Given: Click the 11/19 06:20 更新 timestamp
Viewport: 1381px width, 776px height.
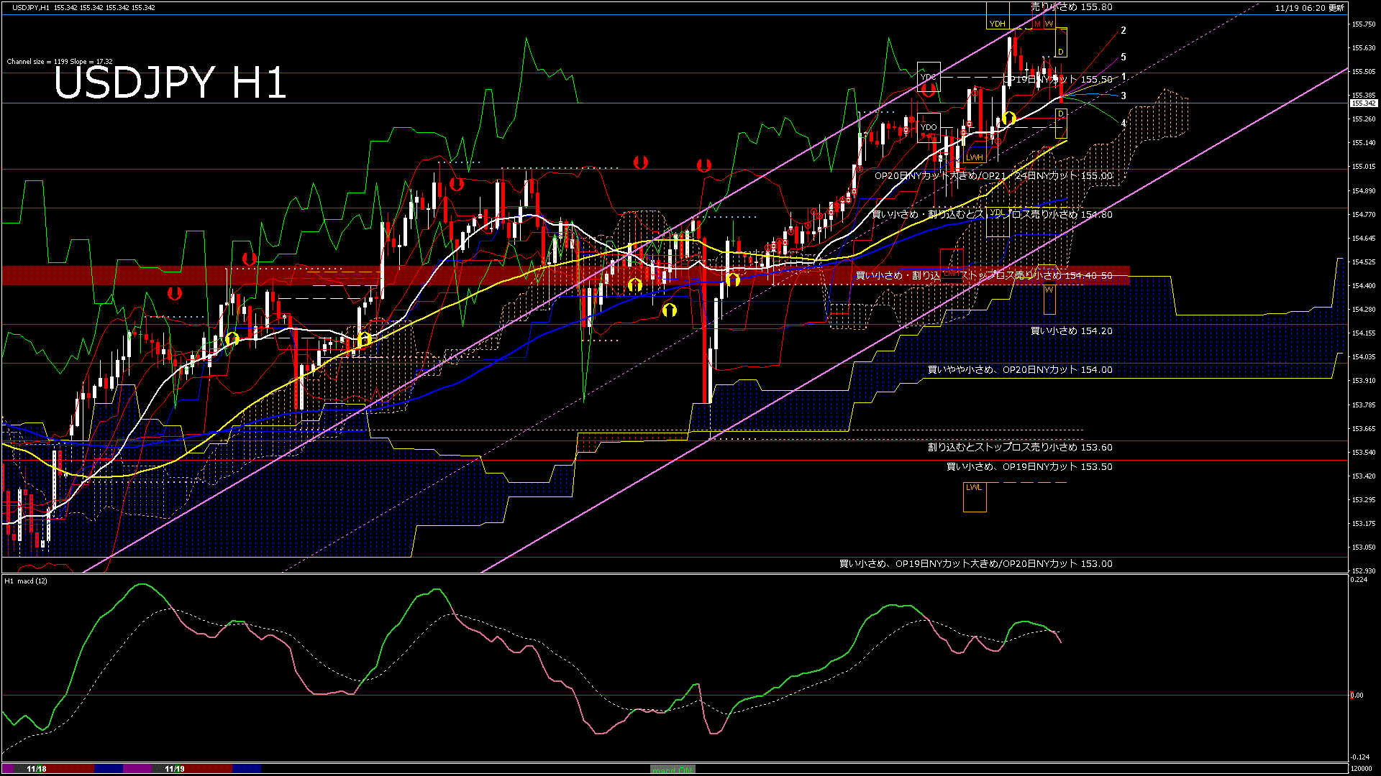Looking at the screenshot, I should [1309, 8].
